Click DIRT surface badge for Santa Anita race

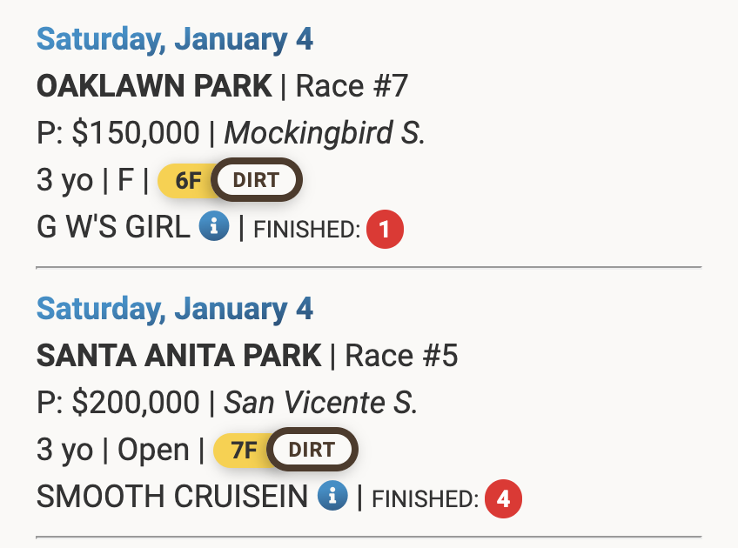click(312, 451)
